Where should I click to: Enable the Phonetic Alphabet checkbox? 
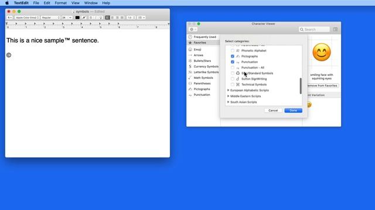(233, 51)
